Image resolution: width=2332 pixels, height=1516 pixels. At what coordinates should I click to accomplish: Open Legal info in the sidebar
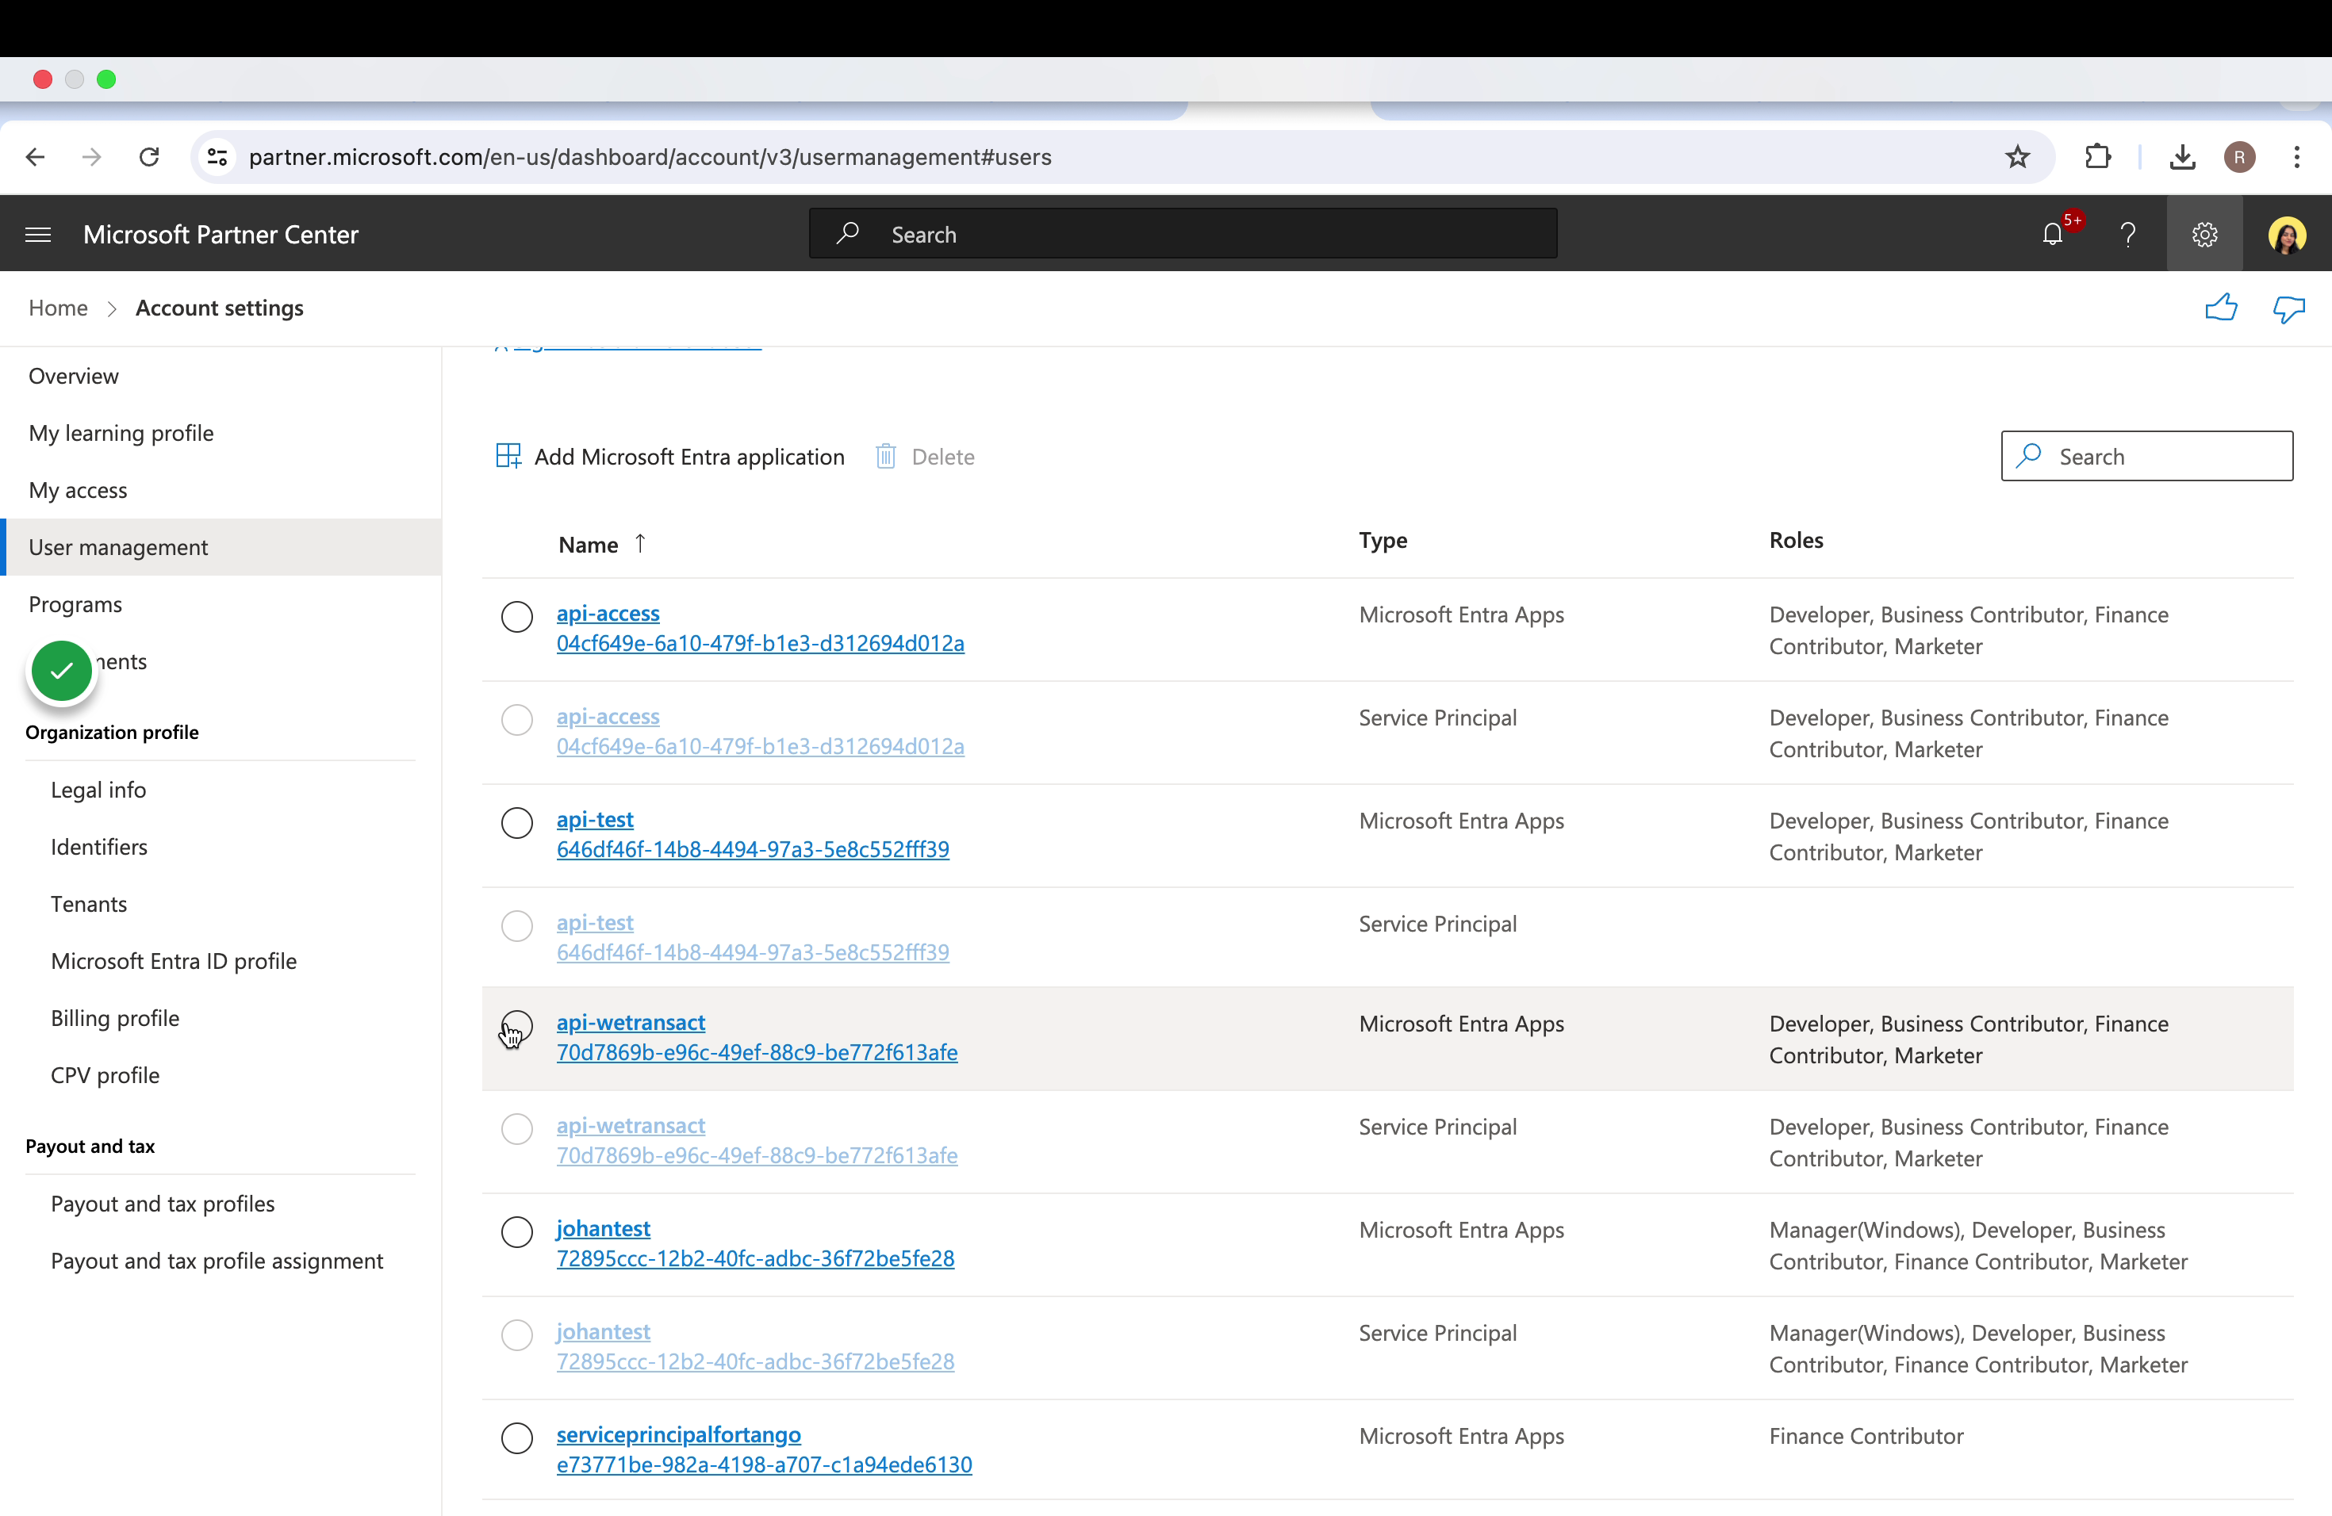click(x=98, y=790)
